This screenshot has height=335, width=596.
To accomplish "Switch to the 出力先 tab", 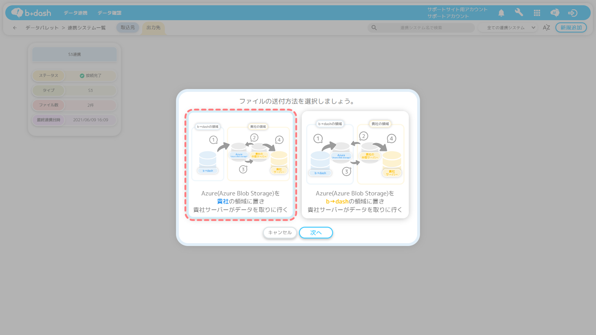I will [153, 28].
